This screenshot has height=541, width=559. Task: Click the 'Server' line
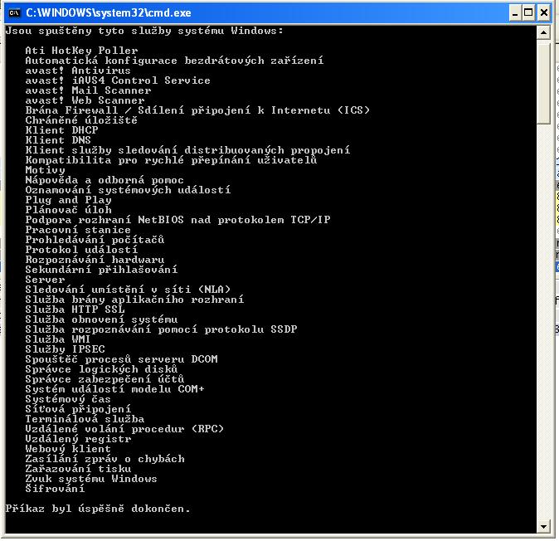[46, 280]
